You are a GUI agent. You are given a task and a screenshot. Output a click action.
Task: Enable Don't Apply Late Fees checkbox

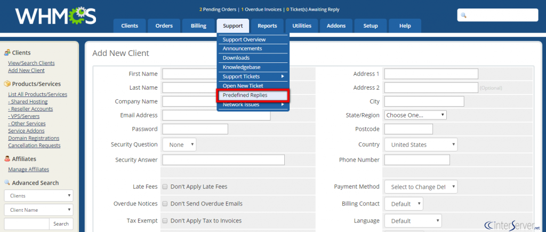pyautogui.click(x=165, y=187)
